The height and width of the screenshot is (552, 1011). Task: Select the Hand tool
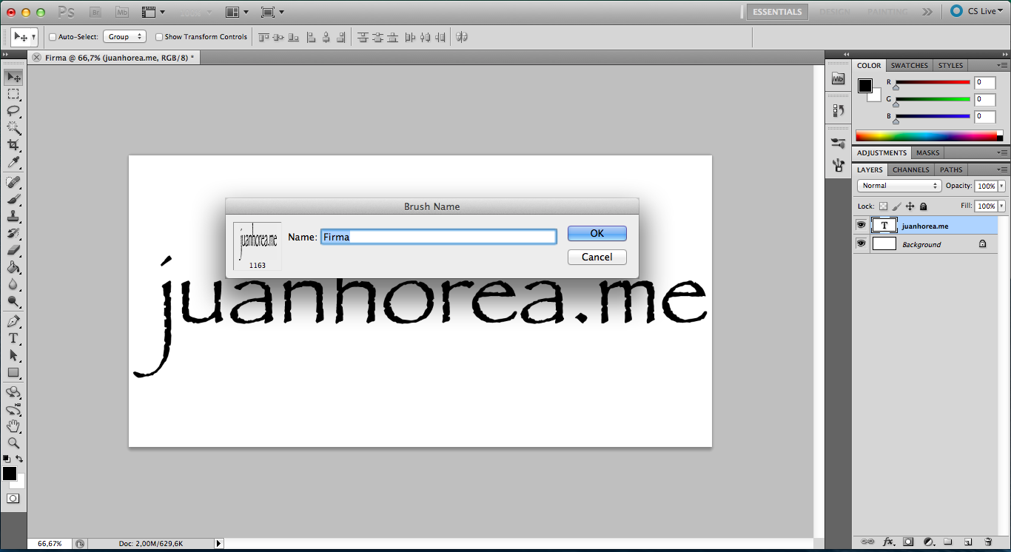point(13,425)
